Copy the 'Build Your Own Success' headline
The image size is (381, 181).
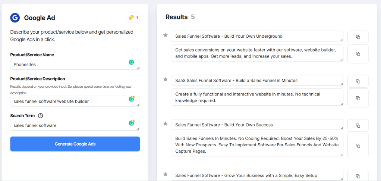(x=358, y=125)
